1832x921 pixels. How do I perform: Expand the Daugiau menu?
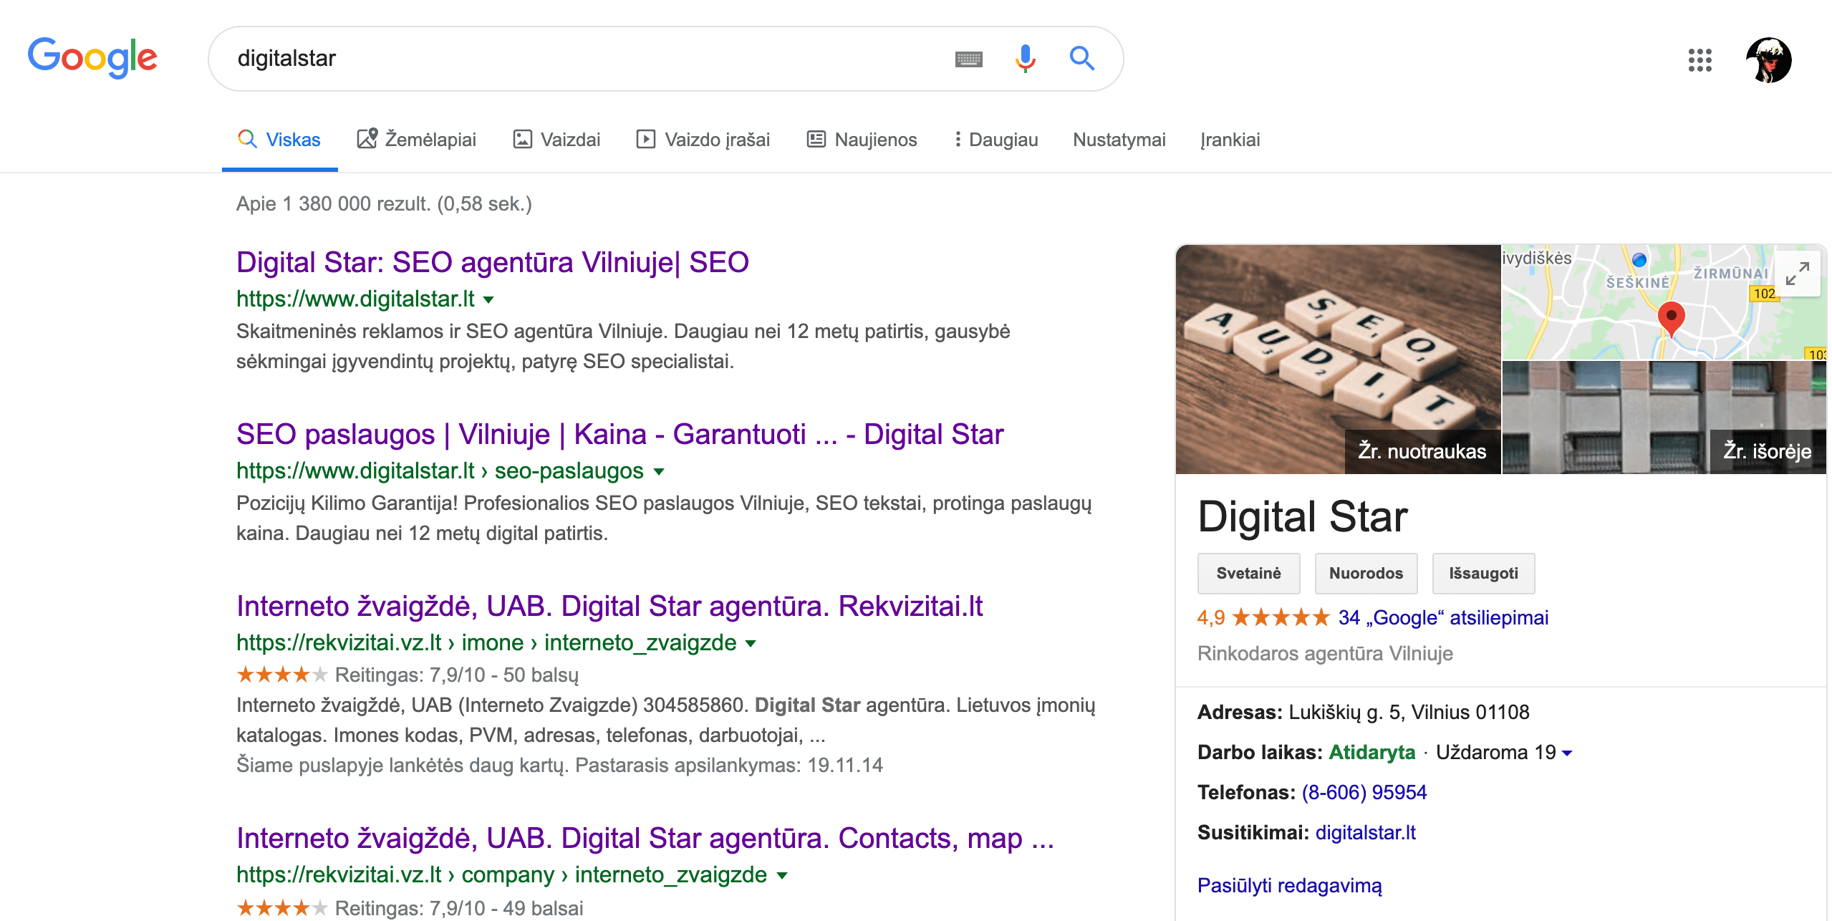(996, 140)
